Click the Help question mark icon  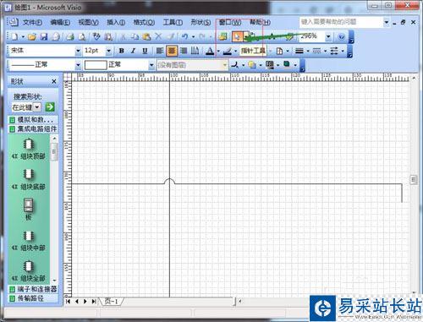tap(341, 36)
